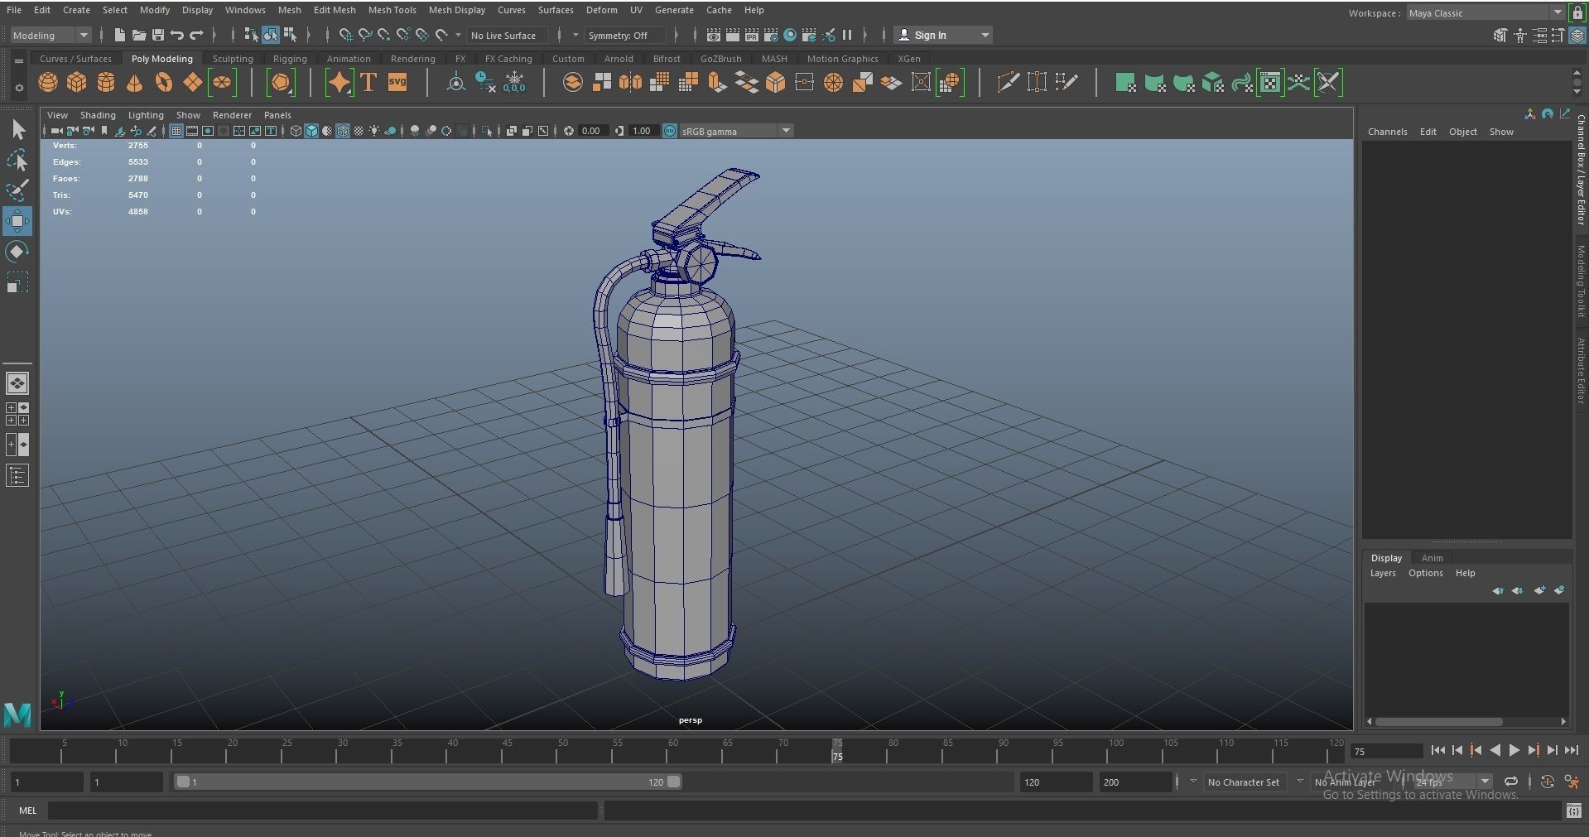The height and width of the screenshot is (837, 1589).
Task: Toggle film gate in viewport toolbar
Action: coord(192,131)
